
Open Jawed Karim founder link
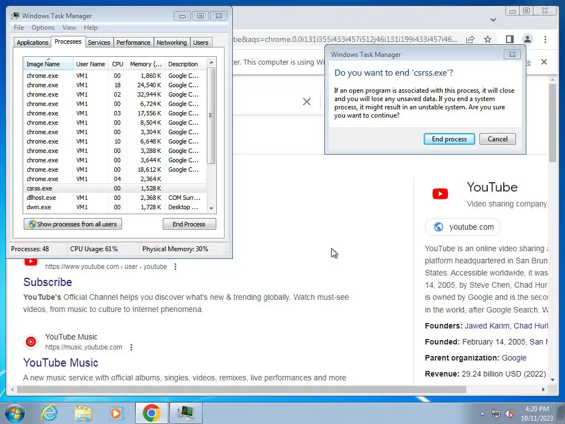coord(487,326)
